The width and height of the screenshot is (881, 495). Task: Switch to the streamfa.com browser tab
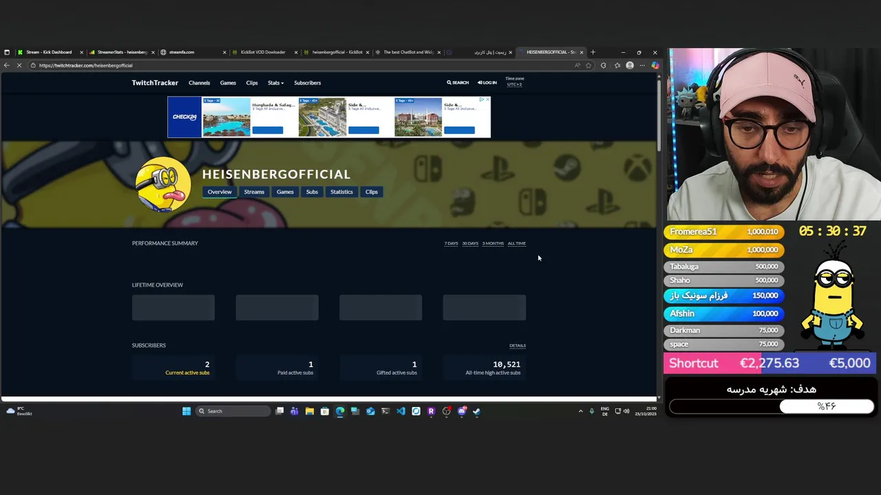point(193,52)
